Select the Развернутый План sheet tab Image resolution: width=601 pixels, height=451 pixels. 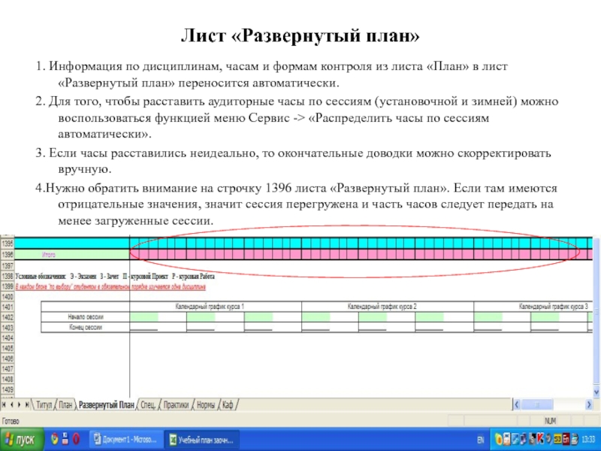(107, 405)
